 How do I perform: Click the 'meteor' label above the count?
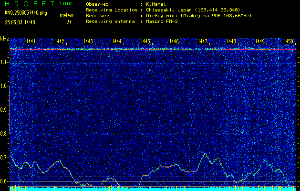[x=67, y=15]
